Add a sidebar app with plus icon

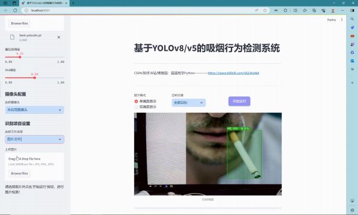point(352,82)
